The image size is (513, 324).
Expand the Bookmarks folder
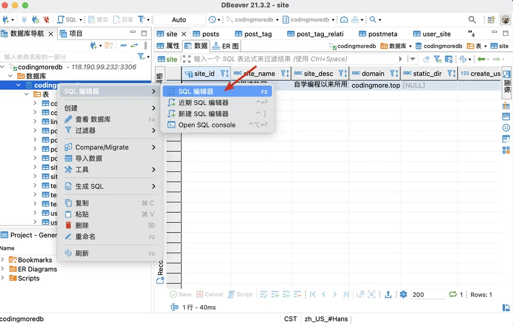(3, 259)
